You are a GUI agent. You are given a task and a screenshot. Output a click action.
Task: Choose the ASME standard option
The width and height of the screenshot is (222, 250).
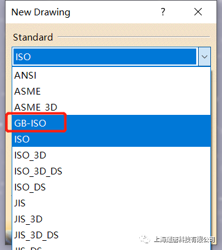(x=111, y=91)
